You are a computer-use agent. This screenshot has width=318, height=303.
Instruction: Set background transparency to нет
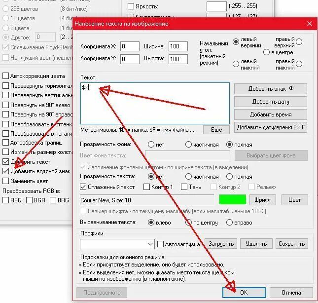tap(151, 145)
